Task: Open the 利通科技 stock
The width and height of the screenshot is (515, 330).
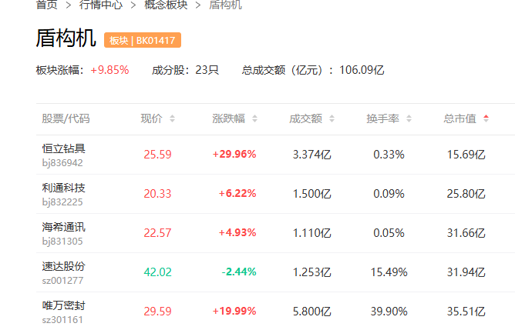Action: (x=64, y=188)
